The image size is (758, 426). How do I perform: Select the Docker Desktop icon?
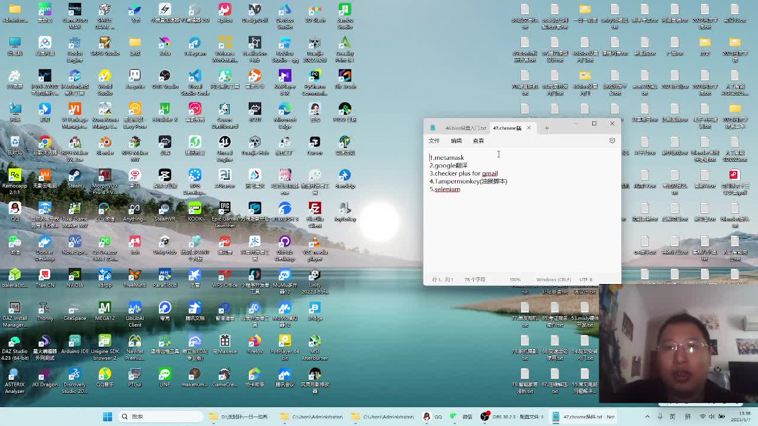click(44, 248)
